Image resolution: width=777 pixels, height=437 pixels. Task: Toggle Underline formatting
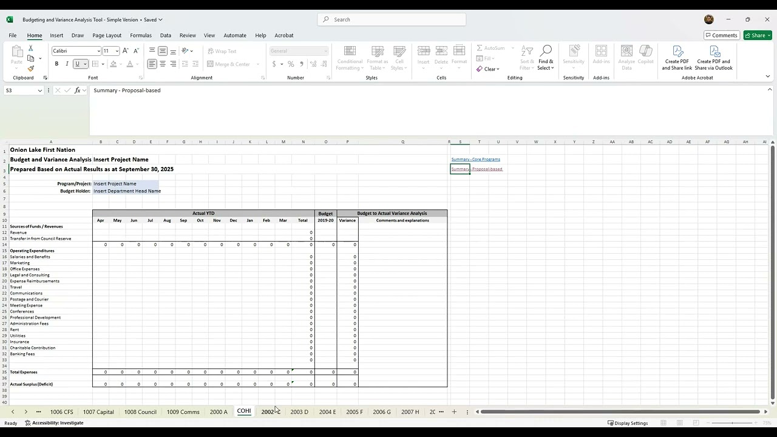point(77,64)
